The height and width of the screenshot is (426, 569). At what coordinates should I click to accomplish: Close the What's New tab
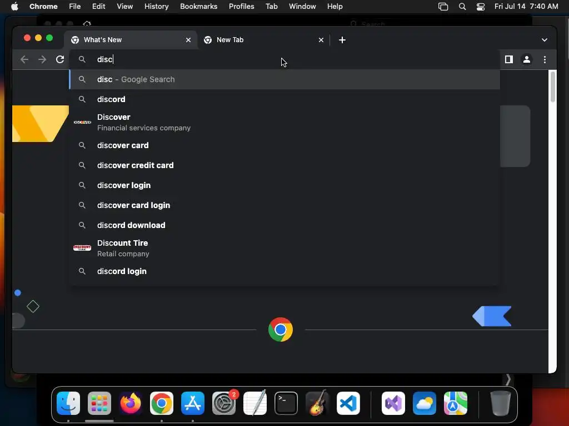188,40
